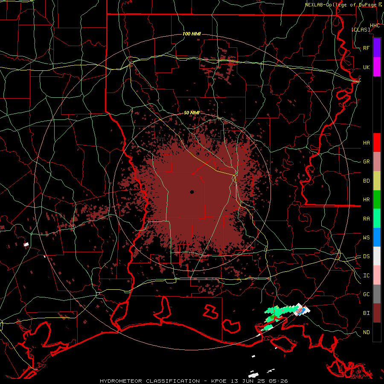Pick the pink-brown GR graupel swatch

tap(377, 162)
